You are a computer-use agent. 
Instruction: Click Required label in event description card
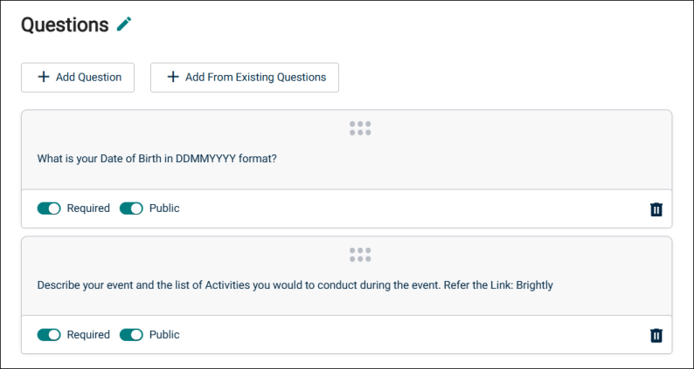(88, 334)
